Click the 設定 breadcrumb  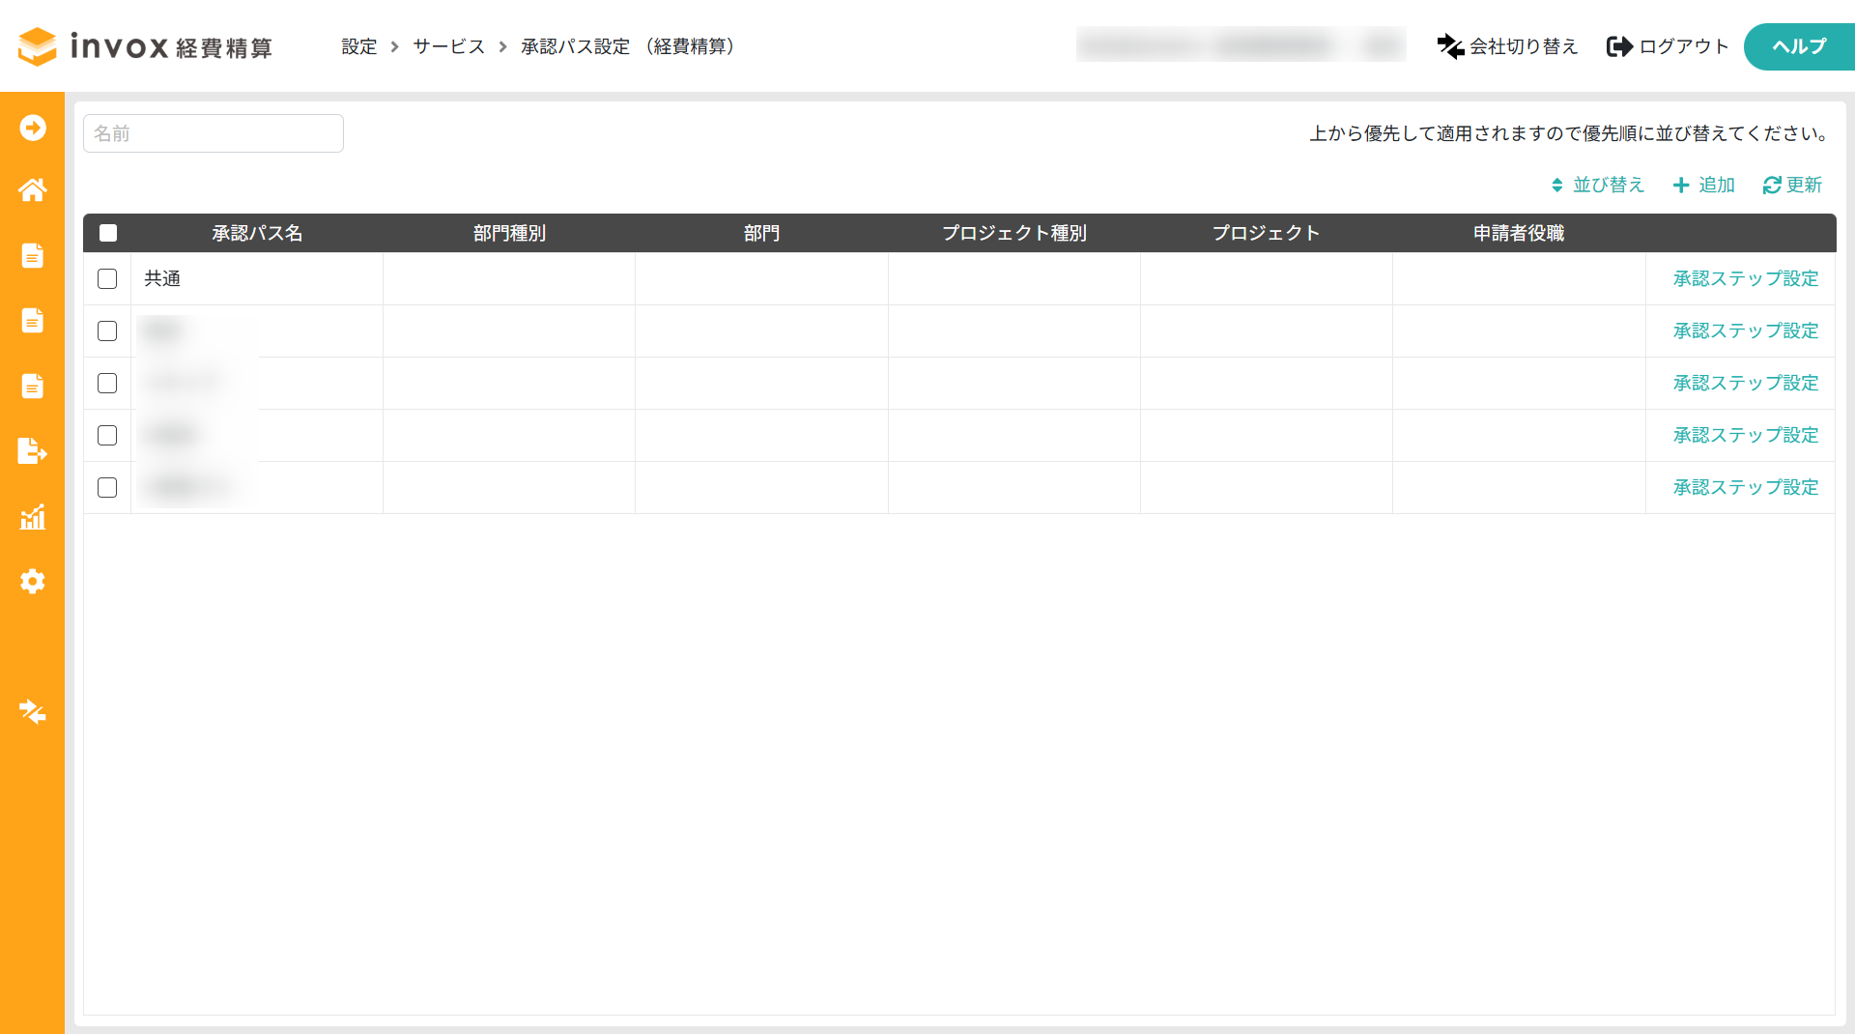pyautogui.click(x=358, y=46)
